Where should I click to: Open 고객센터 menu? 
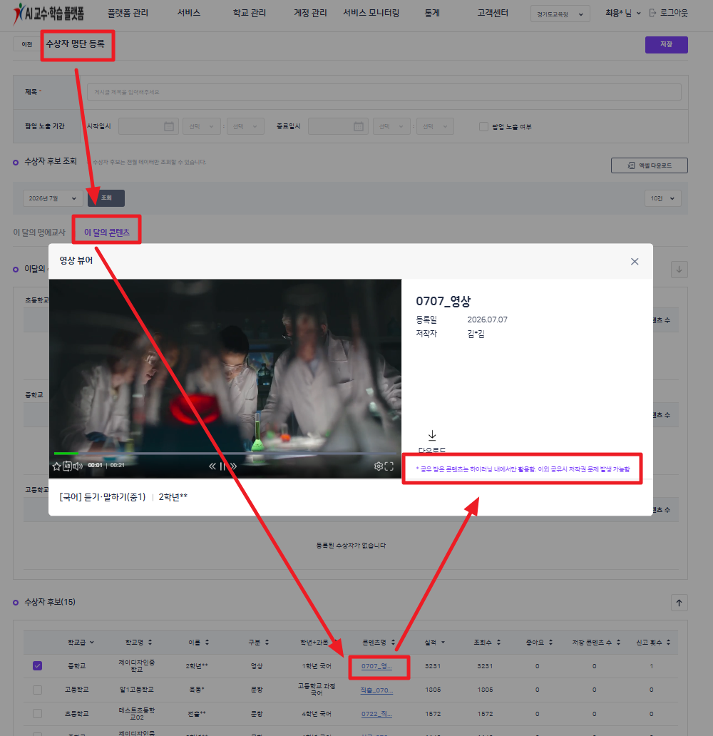493,13
